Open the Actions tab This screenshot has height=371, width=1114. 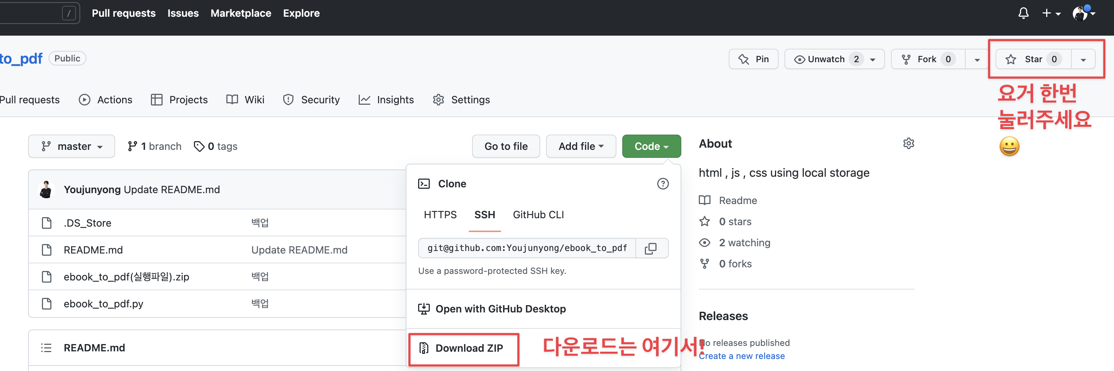coord(105,100)
